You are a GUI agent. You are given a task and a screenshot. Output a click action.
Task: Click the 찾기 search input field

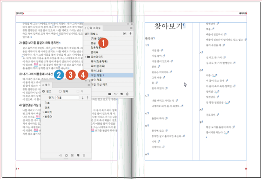67,98
